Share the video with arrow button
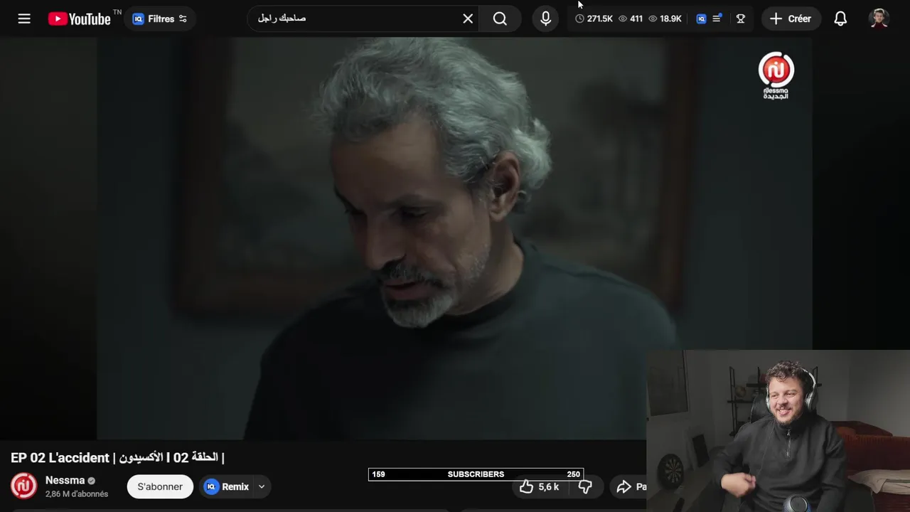 [630, 486]
